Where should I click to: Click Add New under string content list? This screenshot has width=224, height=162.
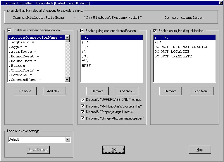127,91
